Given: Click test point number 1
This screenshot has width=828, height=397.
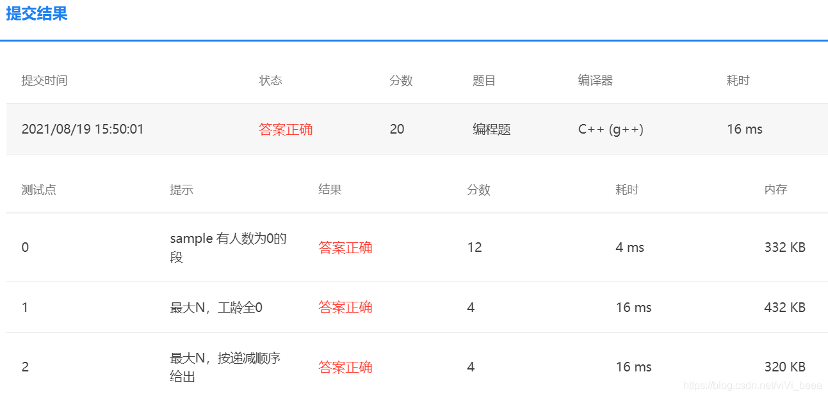Looking at the screenshot, I should (25, 307).
